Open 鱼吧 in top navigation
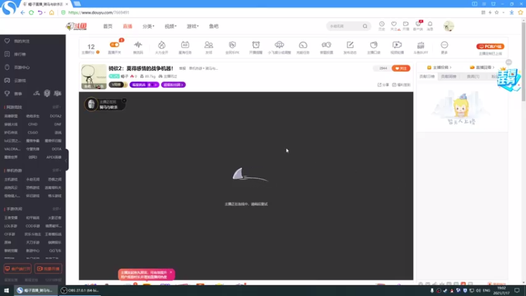The image size is (526, 296). click(214, 26)
